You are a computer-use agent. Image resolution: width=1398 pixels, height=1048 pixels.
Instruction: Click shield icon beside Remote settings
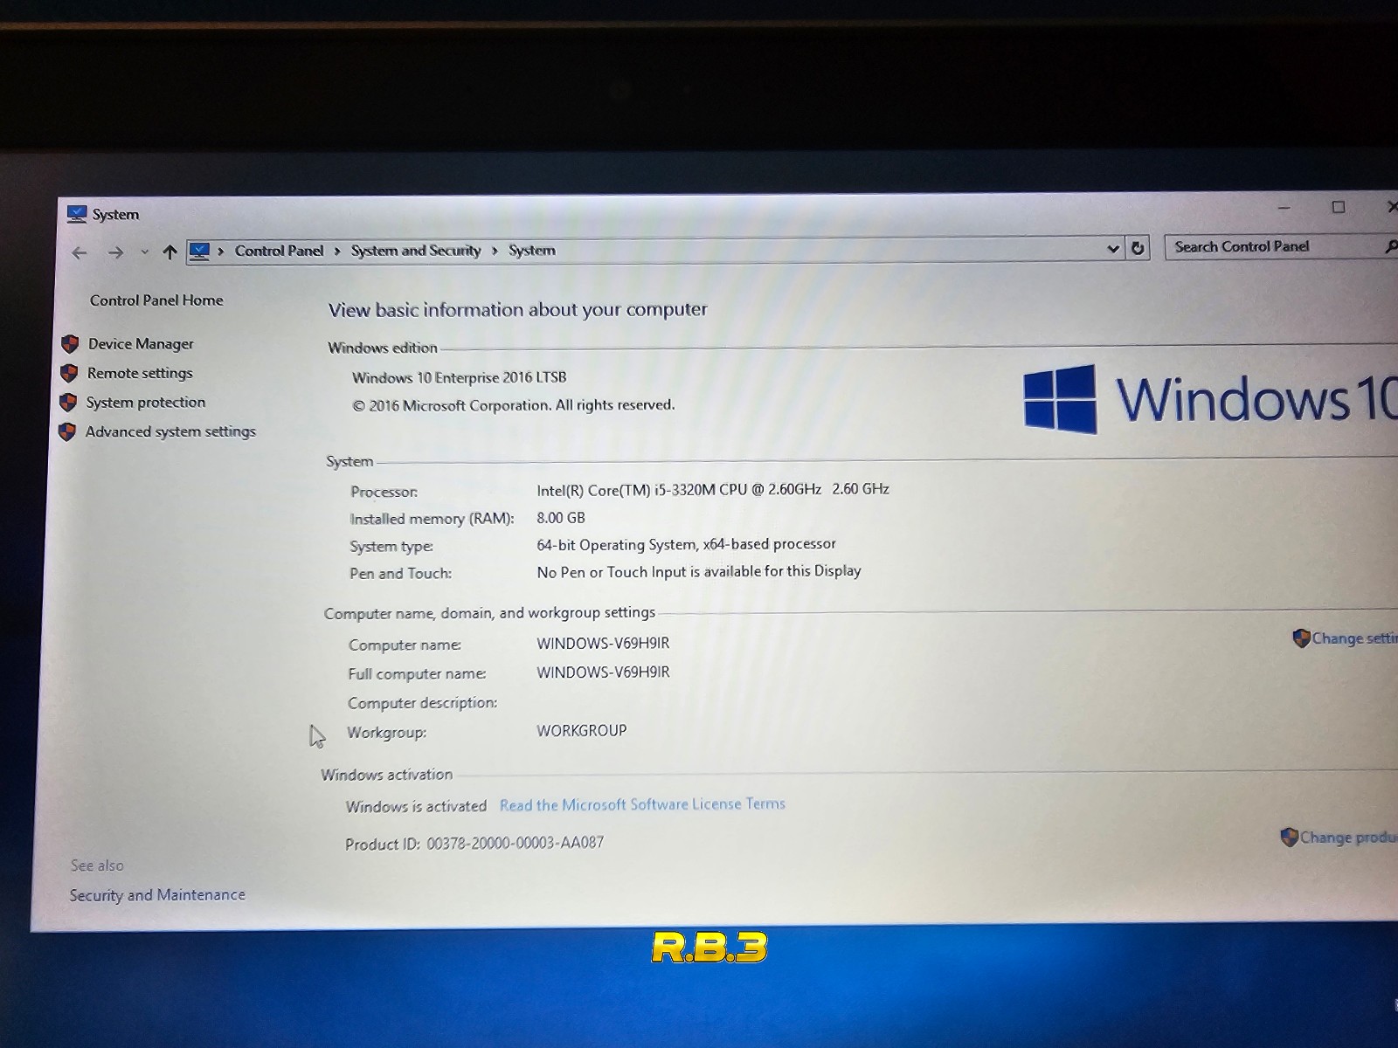coord(68,374)
